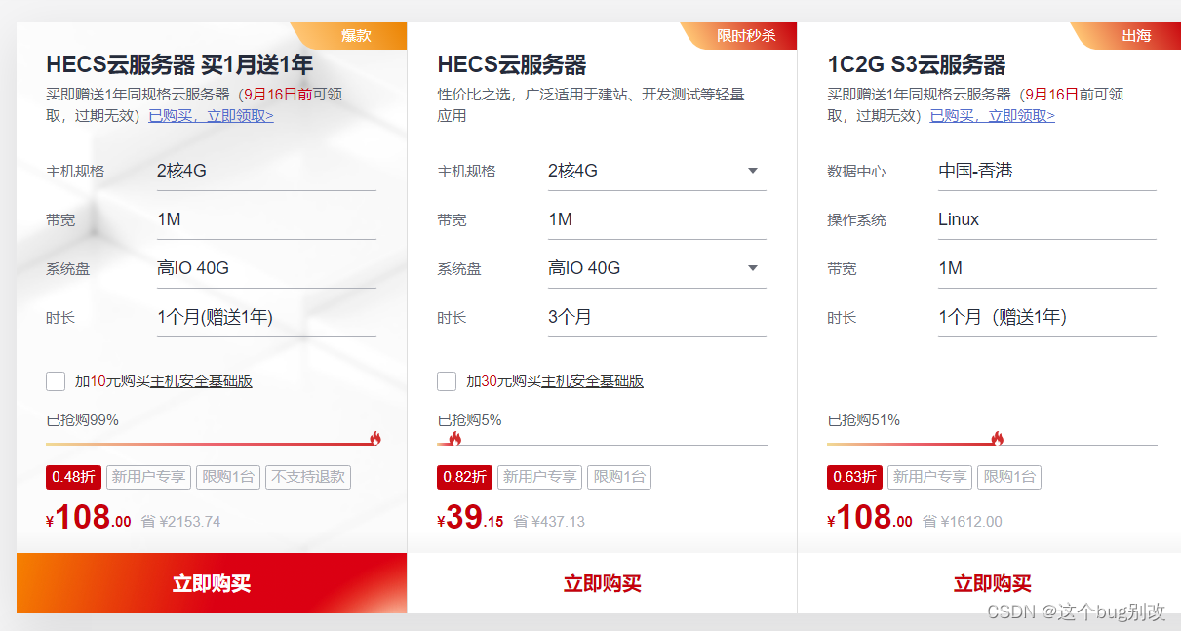This screenshot has height=631, width=1181.
Task: Click the 新用户专享 tag on middle card
Action: pos(539,477)
